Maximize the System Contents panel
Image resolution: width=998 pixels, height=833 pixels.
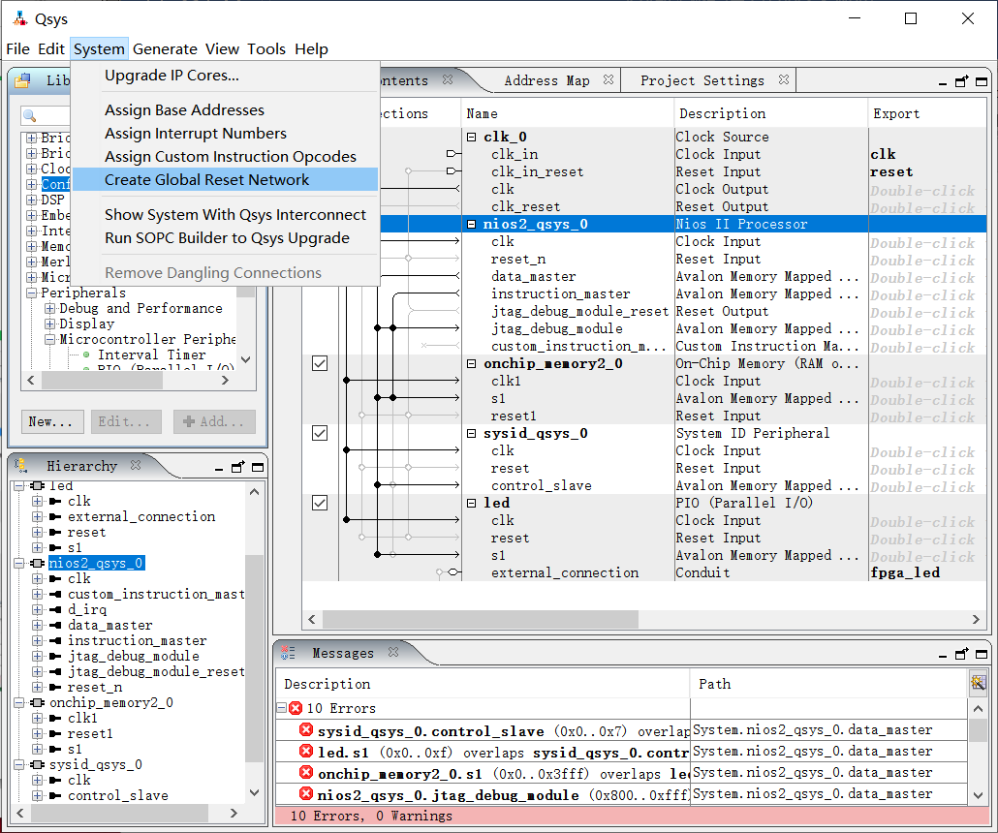981,81
